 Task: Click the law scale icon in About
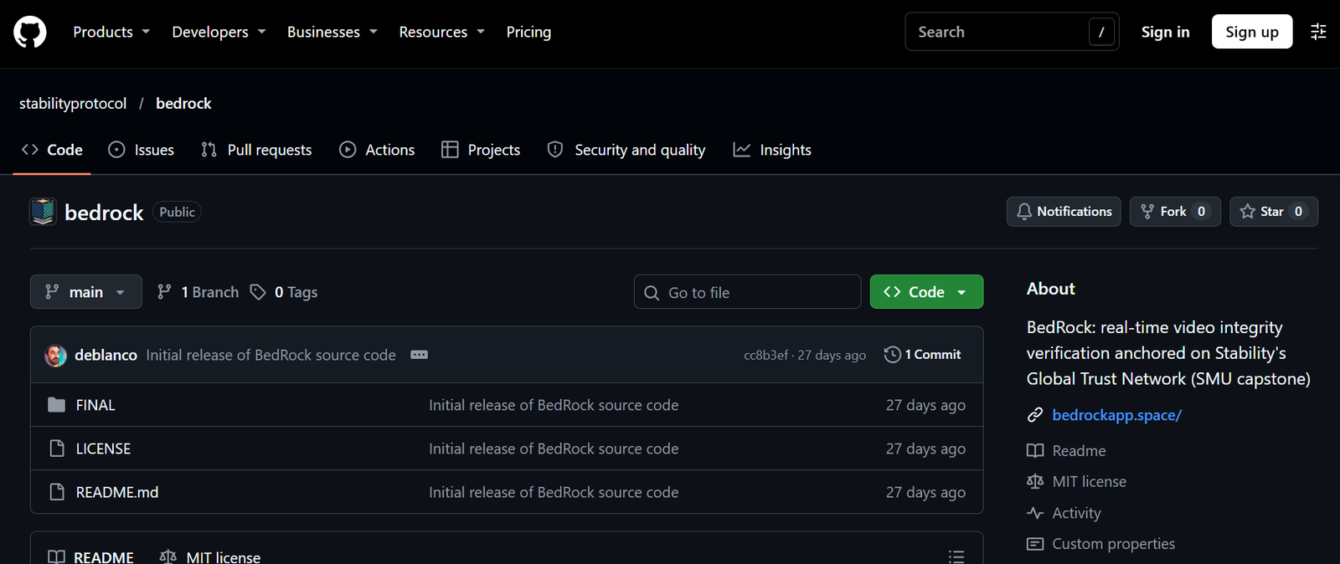click(1035, 482)
